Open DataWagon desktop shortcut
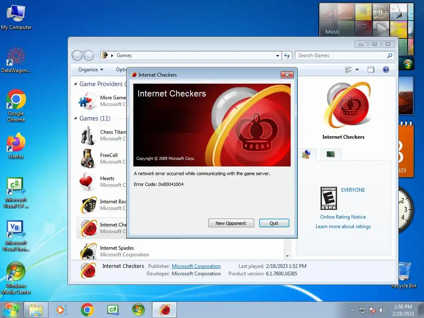 click(16, 60)
